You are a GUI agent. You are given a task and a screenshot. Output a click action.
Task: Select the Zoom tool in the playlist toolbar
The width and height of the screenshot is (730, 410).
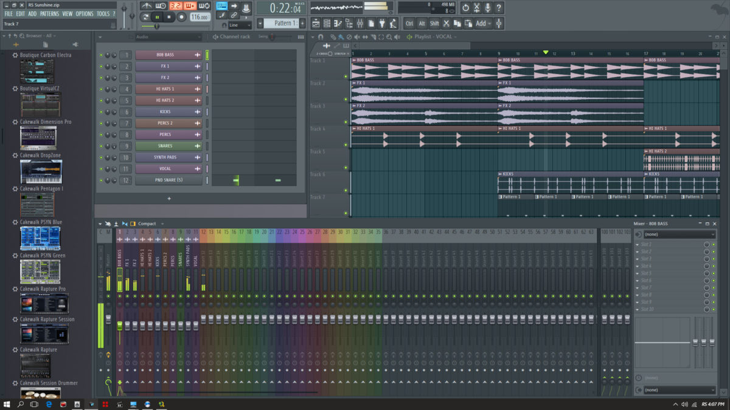point(389,38)
